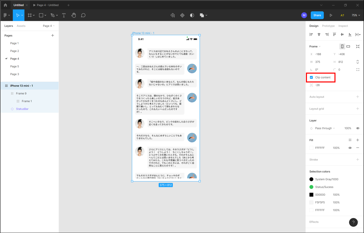Select the Comment tool

click(83, 15)
